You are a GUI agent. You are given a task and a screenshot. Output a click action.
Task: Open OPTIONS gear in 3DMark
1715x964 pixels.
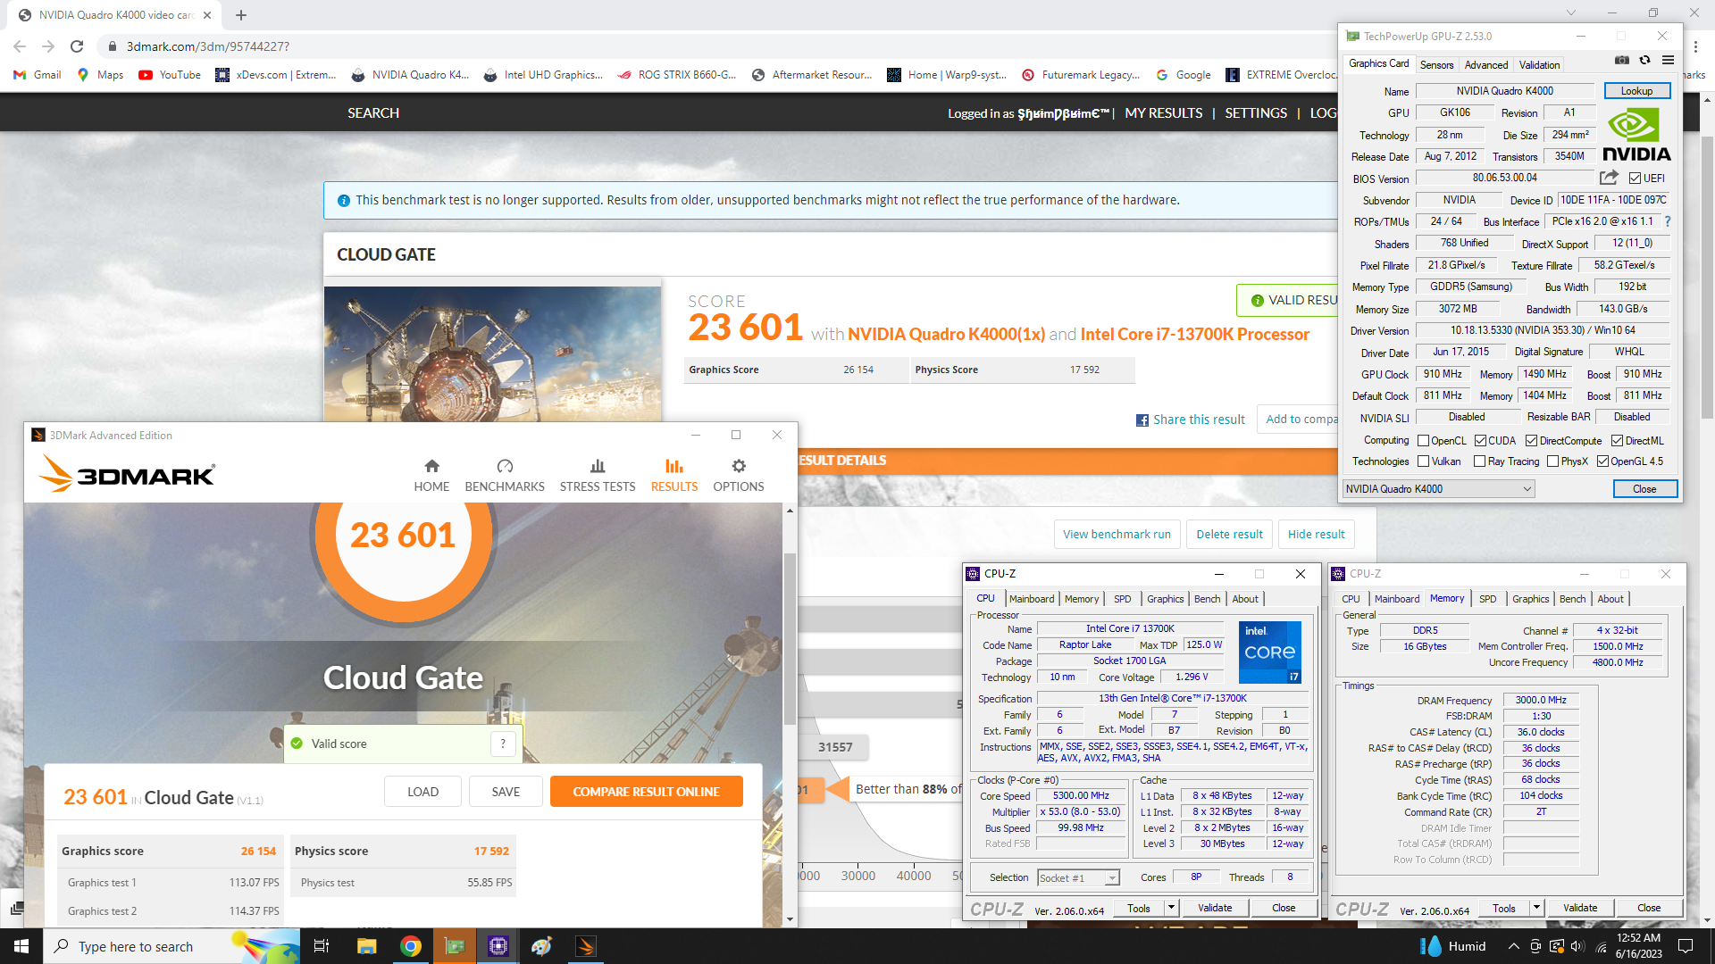[739, 475]
